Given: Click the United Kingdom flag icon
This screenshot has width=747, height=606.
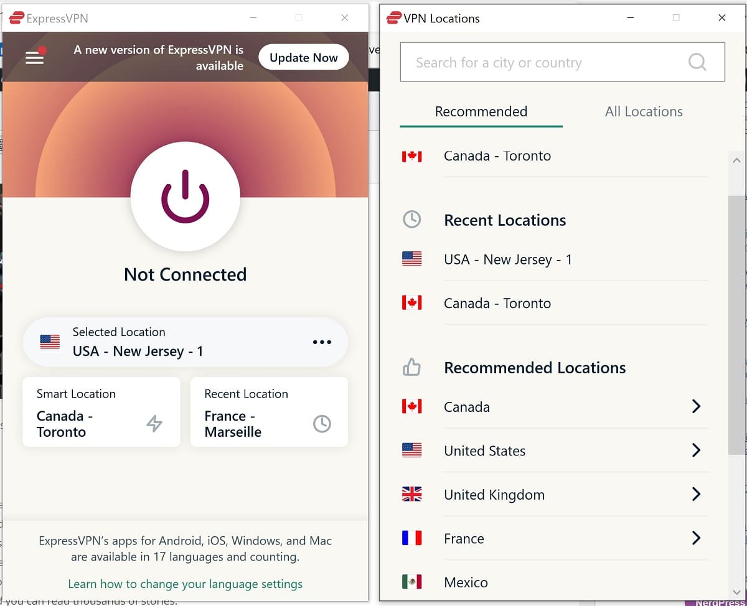Looking at the screenshot, I should 411,495.
